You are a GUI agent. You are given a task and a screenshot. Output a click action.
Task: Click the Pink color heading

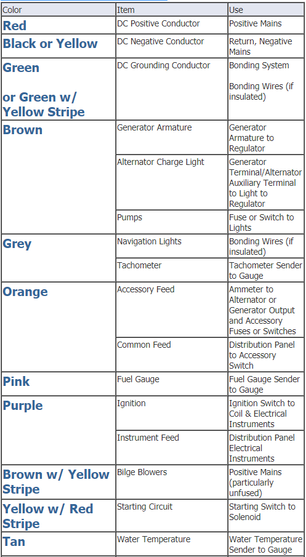pos(17,382)
